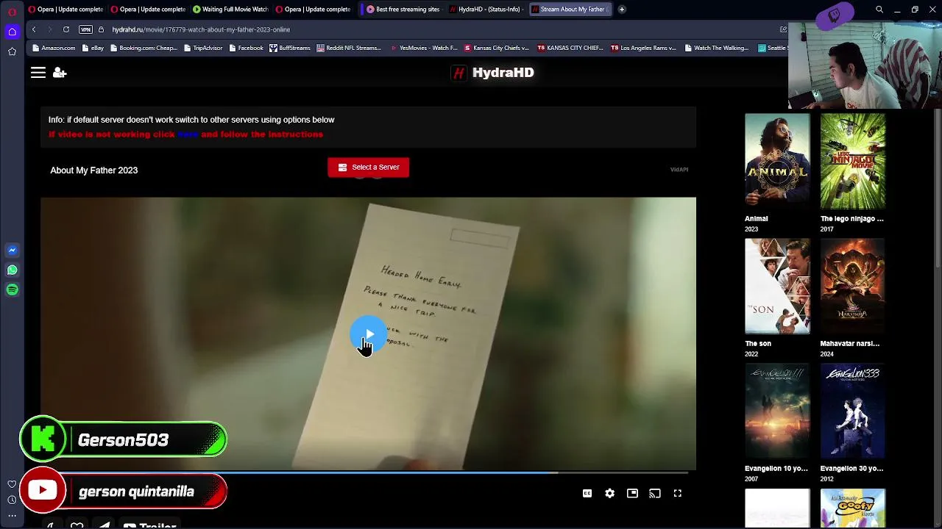
Task: Click the 'About My Father 2023' title
Action: point(94,170)
